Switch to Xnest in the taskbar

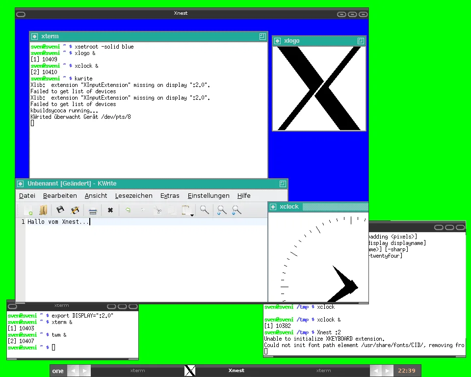pyautogui.click(x=236, y=371)
